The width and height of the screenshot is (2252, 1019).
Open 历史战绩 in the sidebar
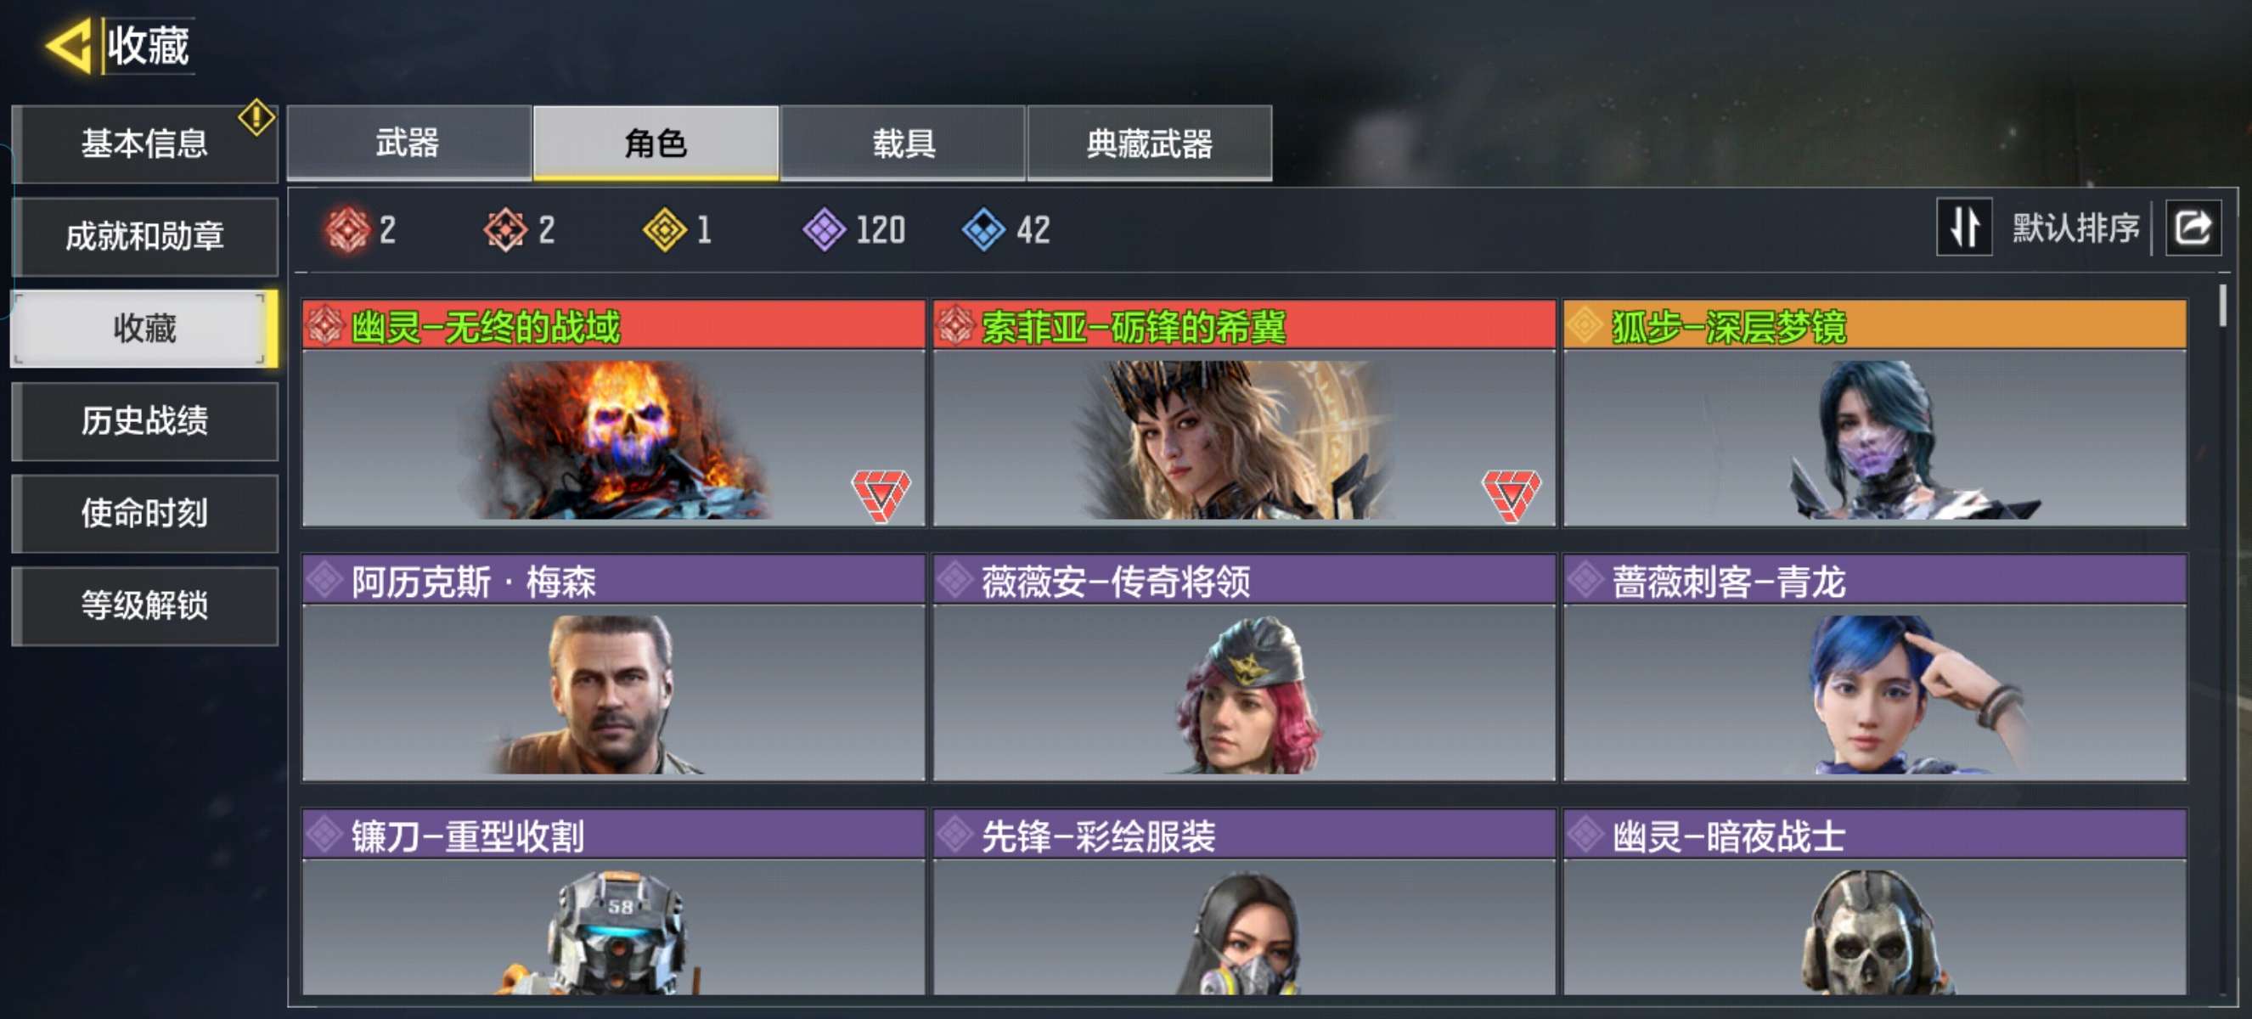coord(145,420)
